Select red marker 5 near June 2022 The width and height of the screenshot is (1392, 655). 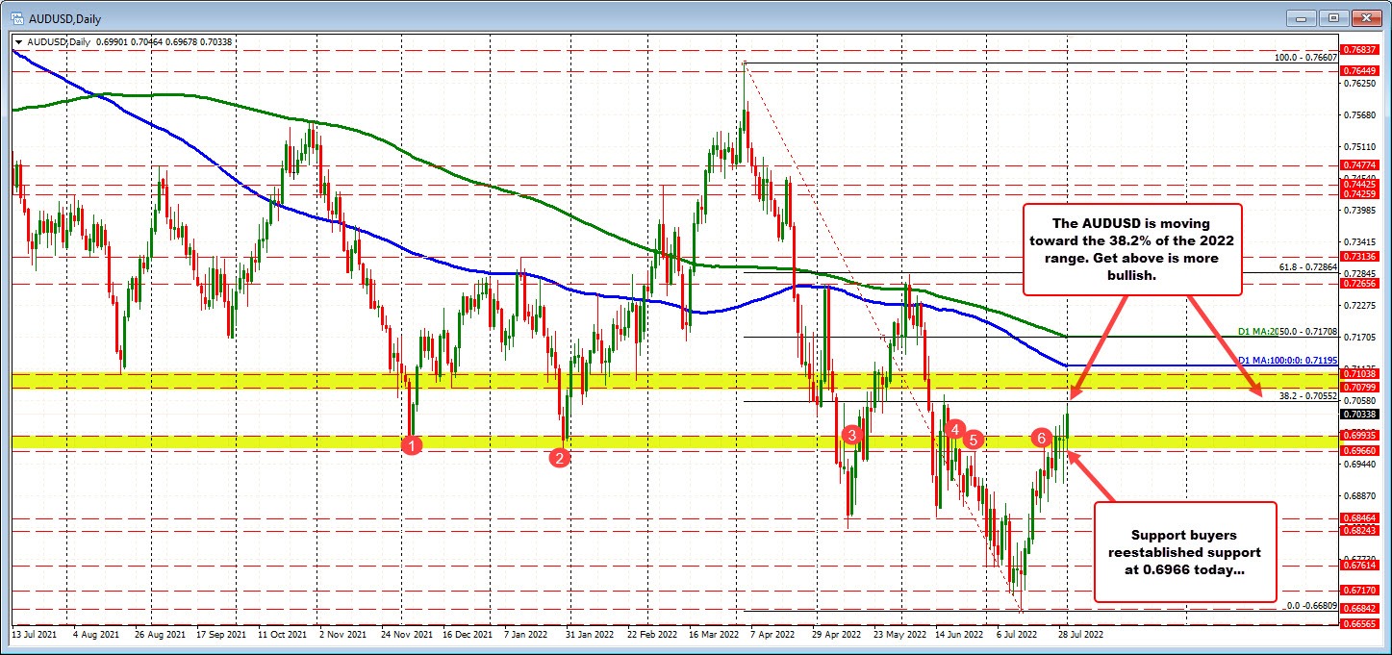(x=972, y=440)
